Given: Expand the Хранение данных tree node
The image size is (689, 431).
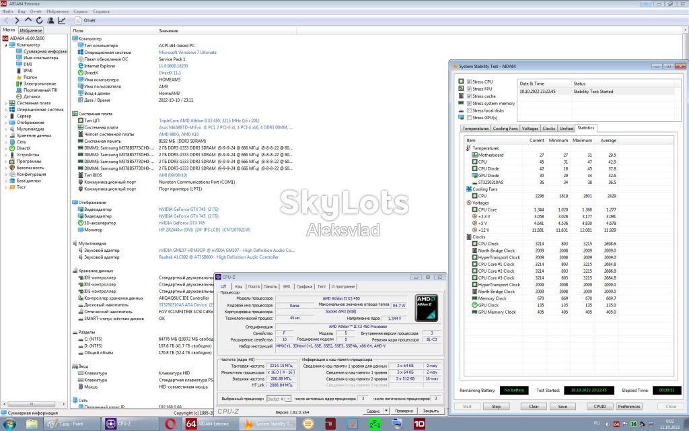Looking at the screenshot, I should (5, 135).
